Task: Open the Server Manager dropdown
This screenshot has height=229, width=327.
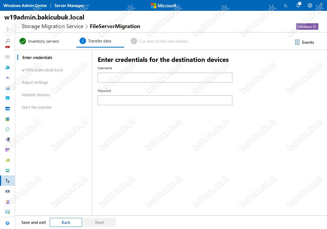Action: coord(72,5)
